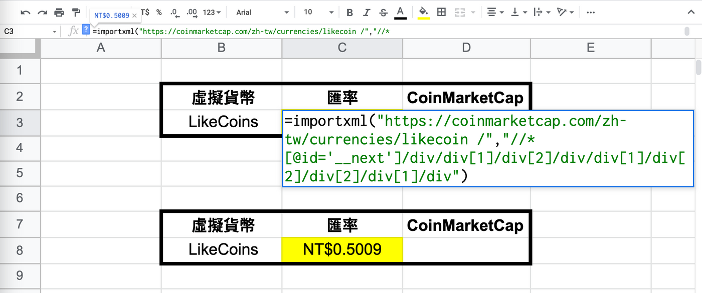Increase decimal places
The height and width of the screenshot is (293, 702).
[192, 12]
